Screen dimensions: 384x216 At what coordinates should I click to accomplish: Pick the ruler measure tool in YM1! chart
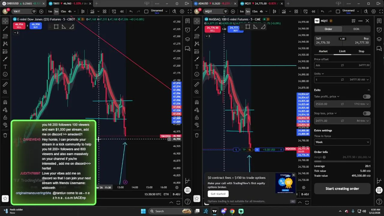tap(5, 85)
